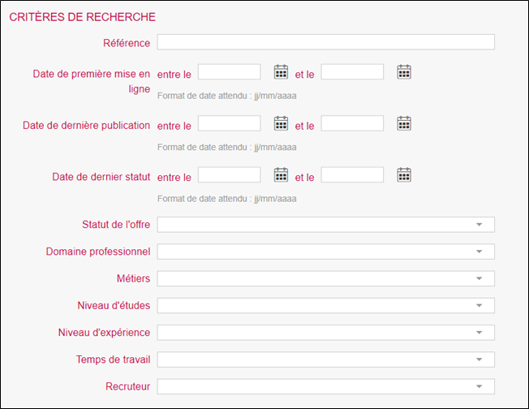This screenshot has height=409, width=529.
Task: Open the Temps de travail dropdown
Action: tap(325, 359)
